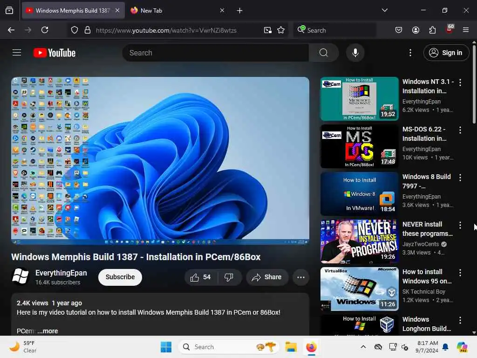The width and height of the screenshot is (477, 358).
Task: Open the Firefox account icon
Action: tap(416, 30)
